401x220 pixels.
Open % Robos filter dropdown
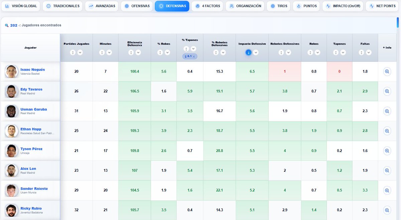click(167, 53)
